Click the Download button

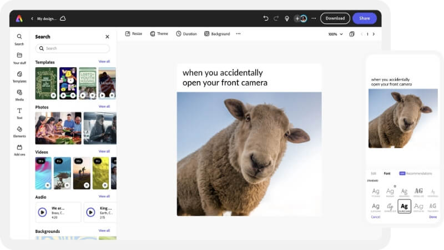pyautogui.click(x=335, y=18)
